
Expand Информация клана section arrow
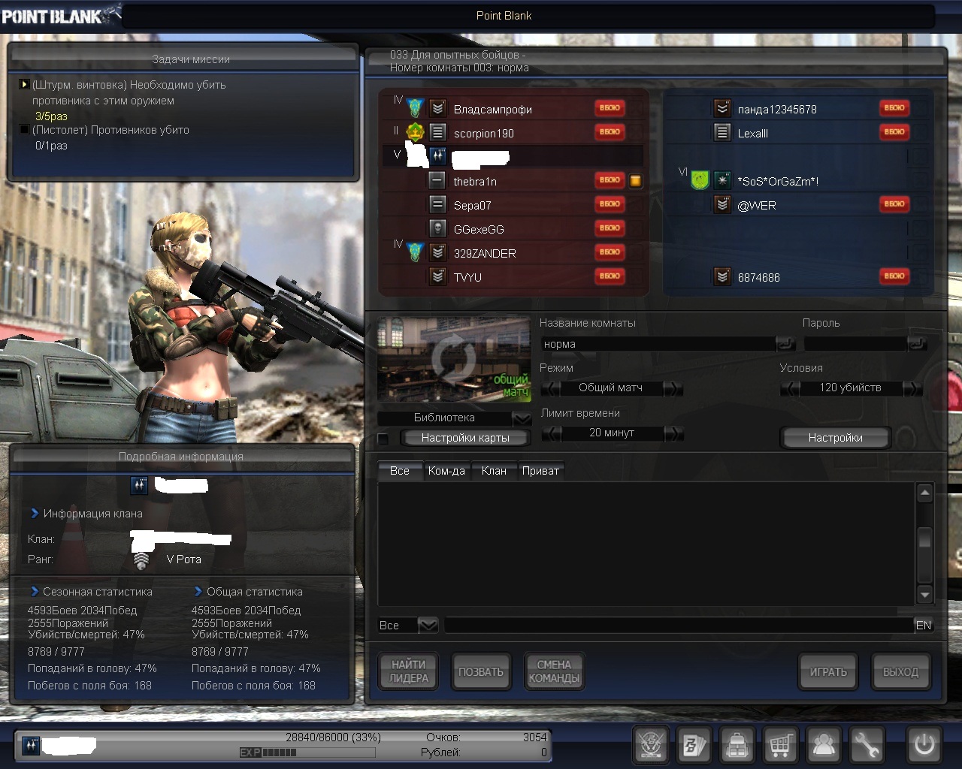(34, 514)
